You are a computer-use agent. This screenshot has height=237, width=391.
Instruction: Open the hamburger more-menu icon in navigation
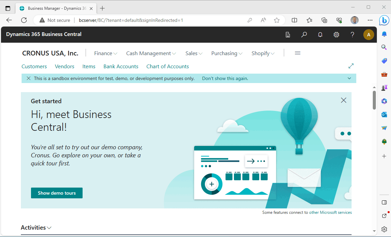(297, 53)
